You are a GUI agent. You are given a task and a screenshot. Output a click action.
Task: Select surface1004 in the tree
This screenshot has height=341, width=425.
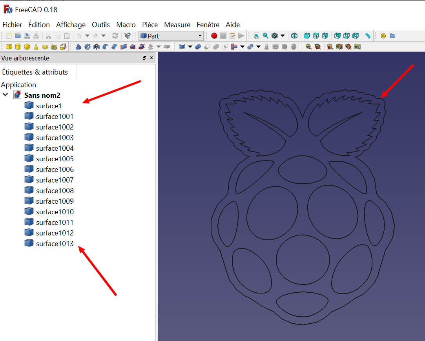[55, 148]
